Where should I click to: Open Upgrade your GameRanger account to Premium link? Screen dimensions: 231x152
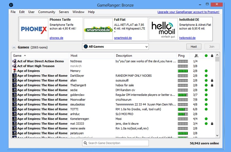pos(188,12)
